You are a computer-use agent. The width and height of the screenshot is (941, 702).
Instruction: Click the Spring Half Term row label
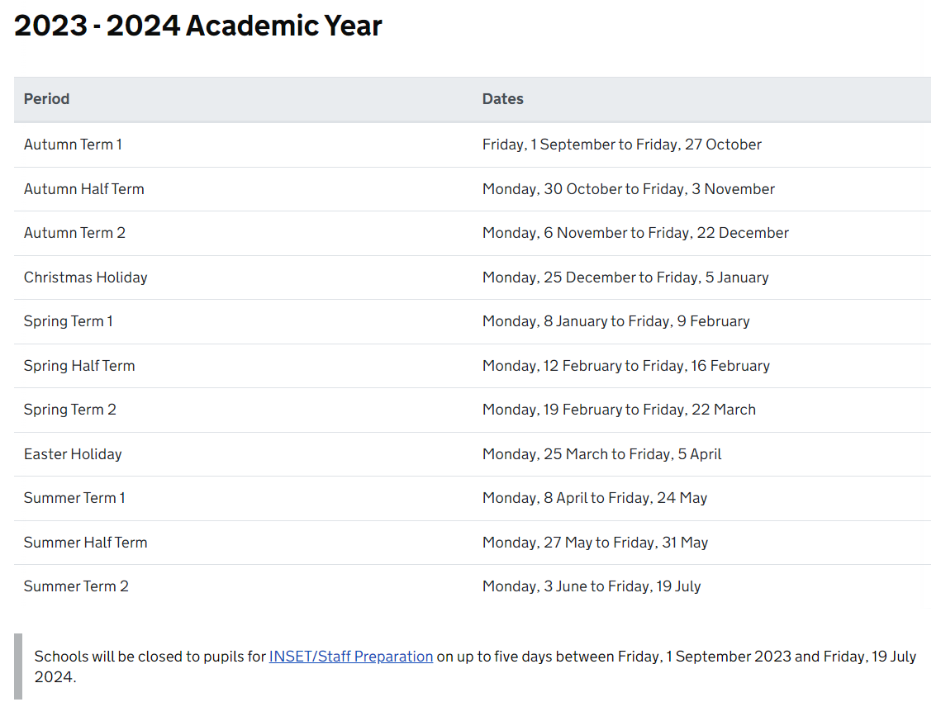(x=79, y=365)
